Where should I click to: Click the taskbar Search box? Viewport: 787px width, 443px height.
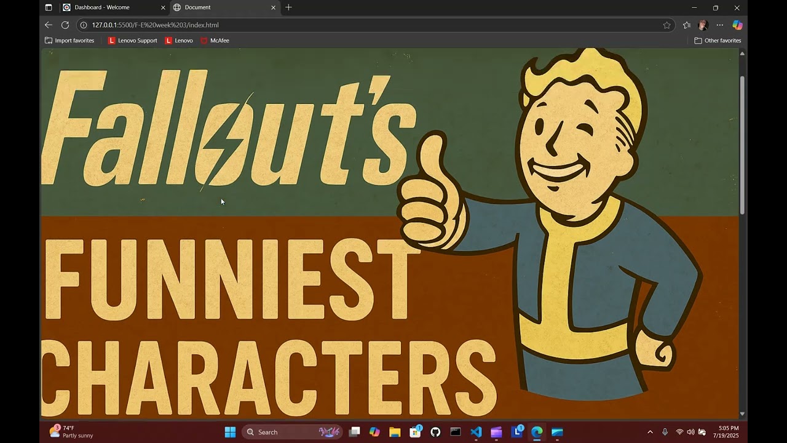pyautogui.click(x=293, y=432)
